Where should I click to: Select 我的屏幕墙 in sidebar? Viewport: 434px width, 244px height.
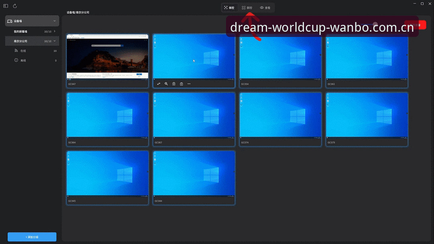coord(32,32)
